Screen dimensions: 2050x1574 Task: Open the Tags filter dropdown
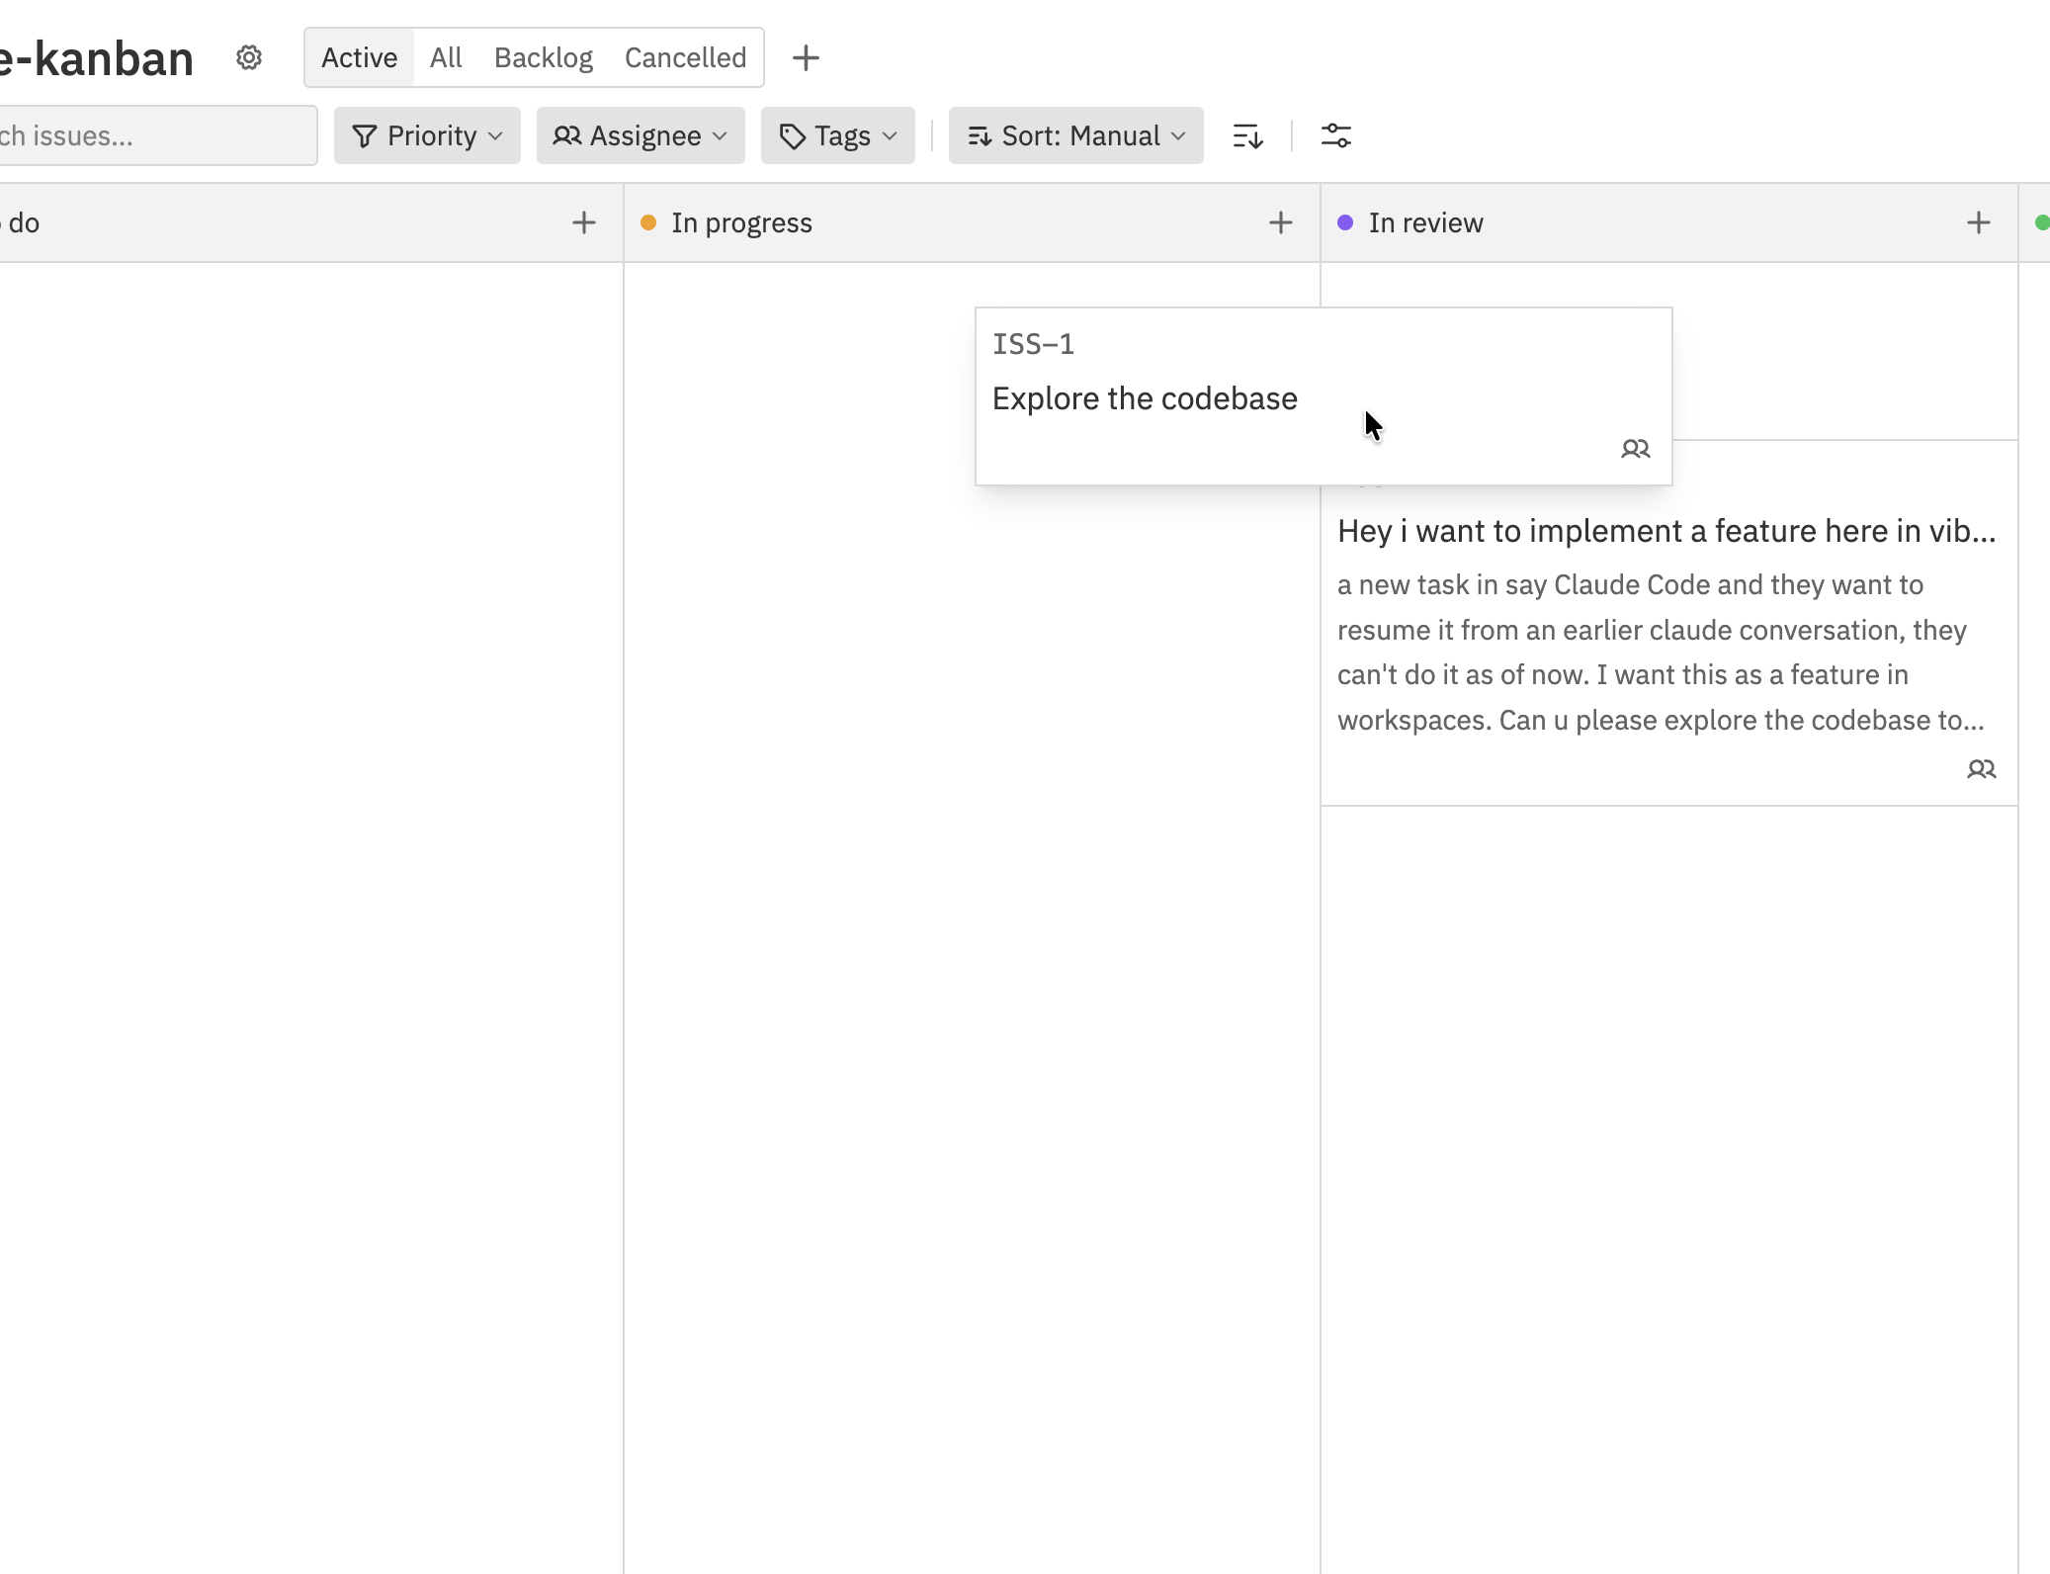pos(836,135)
